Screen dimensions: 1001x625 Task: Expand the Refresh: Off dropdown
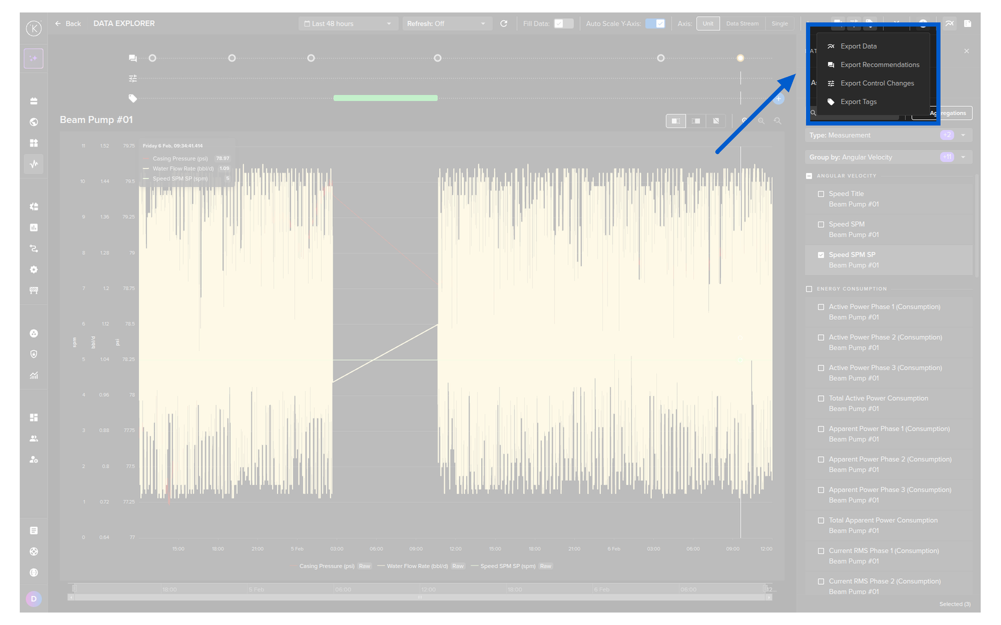(x=446, y=24)
